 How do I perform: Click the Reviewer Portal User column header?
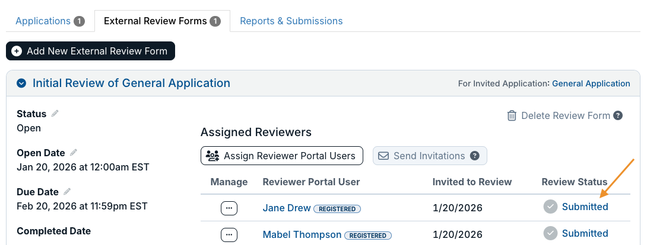click(x=311, y=182)
